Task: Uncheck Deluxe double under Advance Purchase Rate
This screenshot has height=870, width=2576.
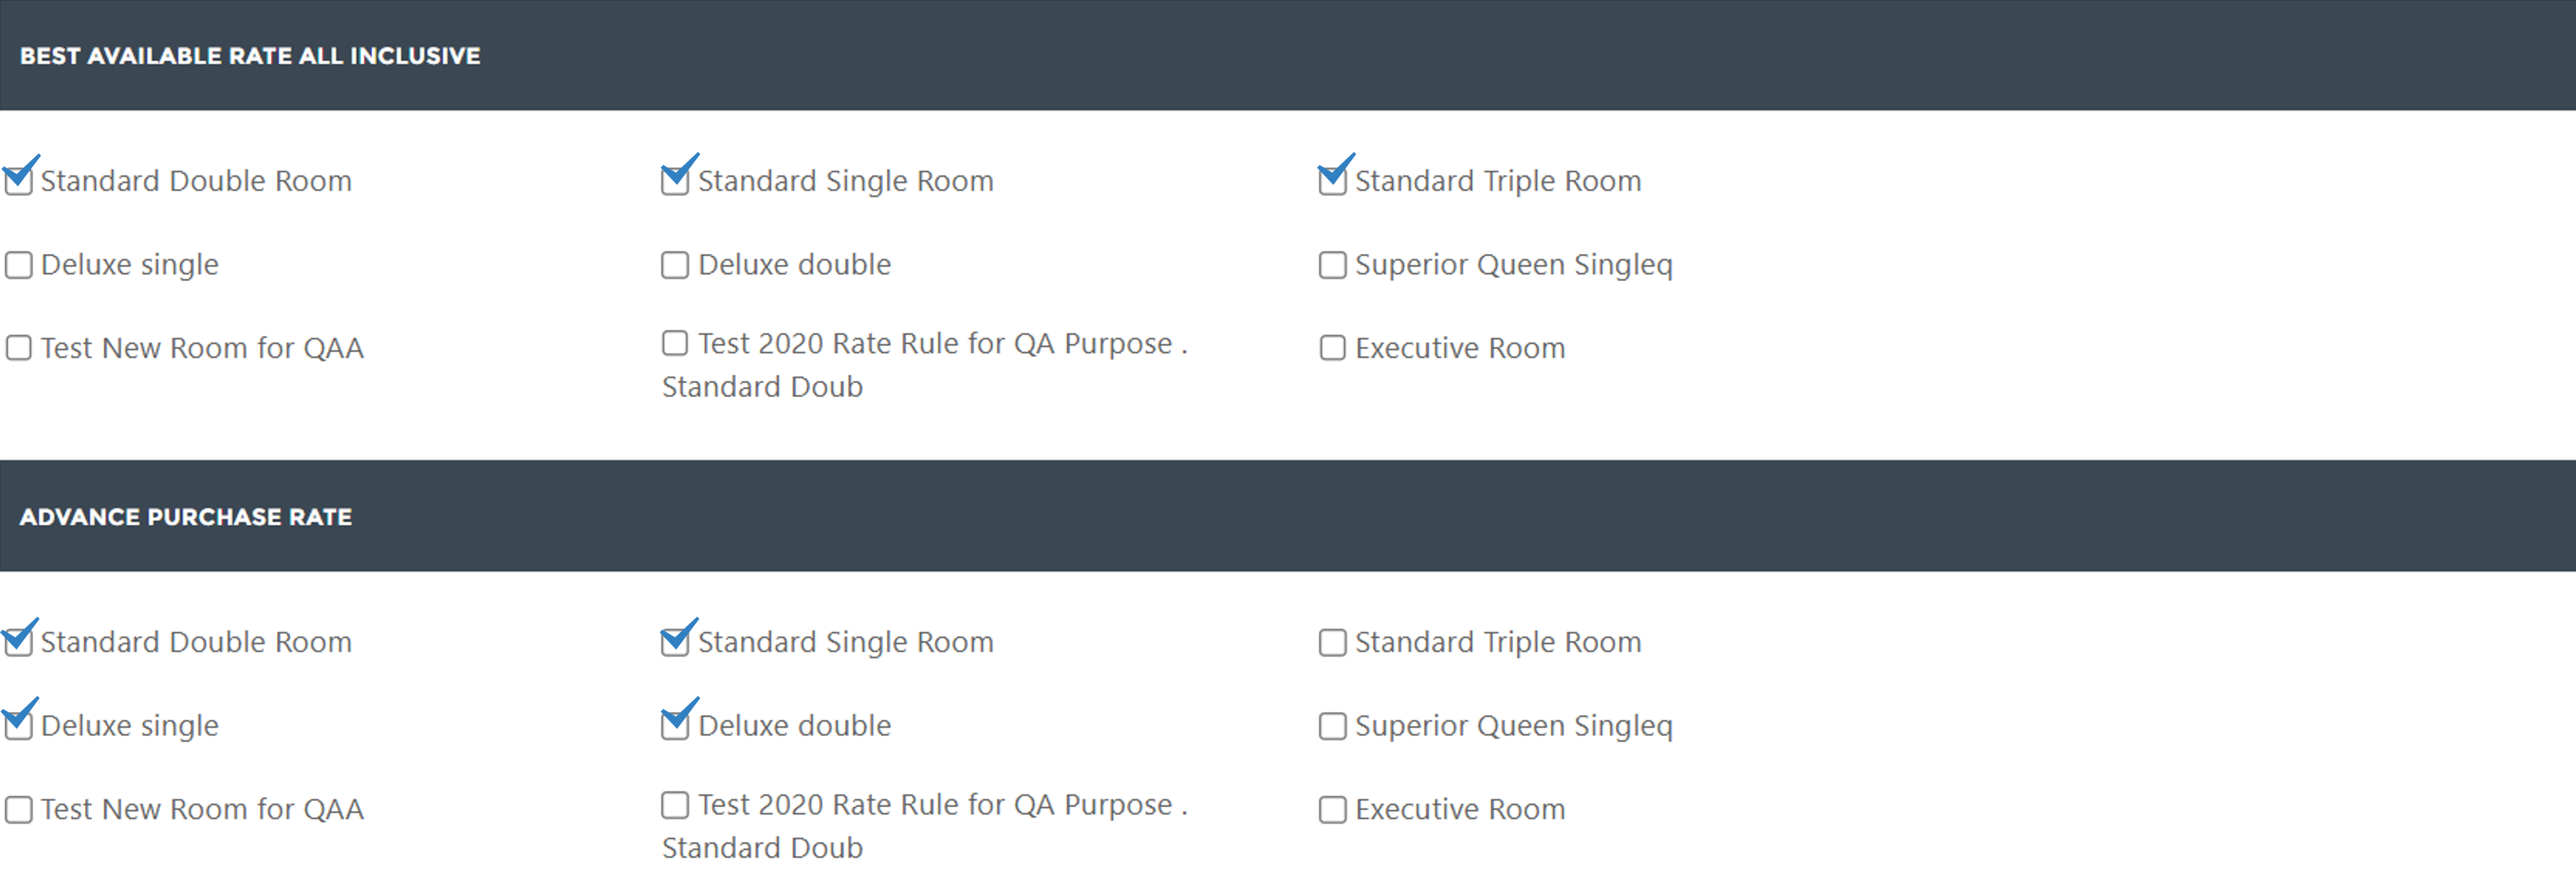Action: click(x=675, y=726)
